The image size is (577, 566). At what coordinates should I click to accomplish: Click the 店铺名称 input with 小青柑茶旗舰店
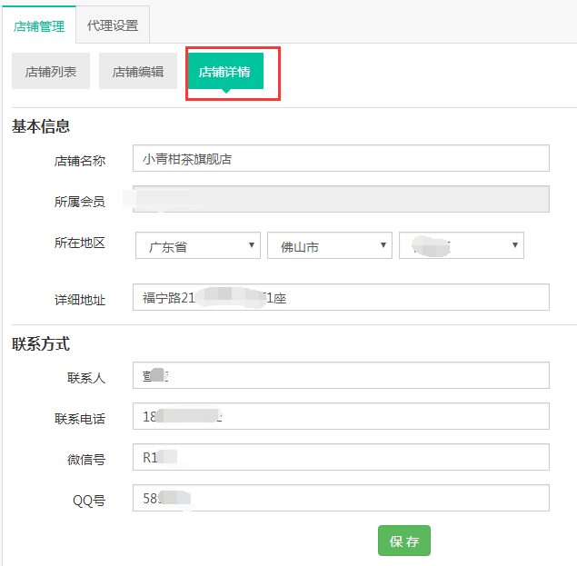pyautogui.click(x=341, y=158)
